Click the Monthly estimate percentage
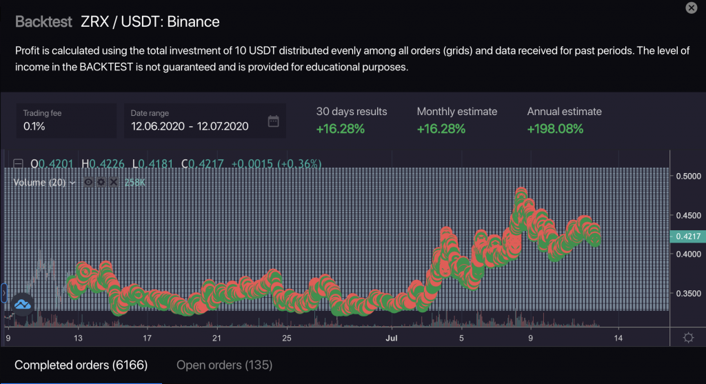The image size is (706, 384). [x=441, y=128]
